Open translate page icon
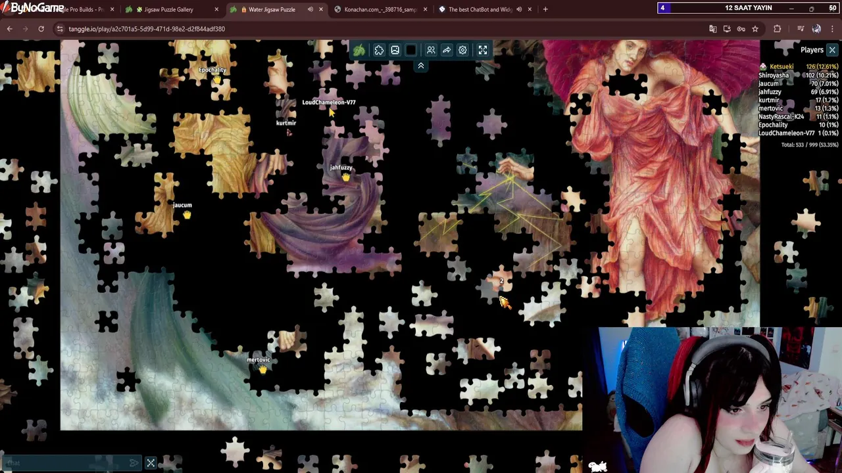Screen dimensions: 842x473 [x=713, y=29]
